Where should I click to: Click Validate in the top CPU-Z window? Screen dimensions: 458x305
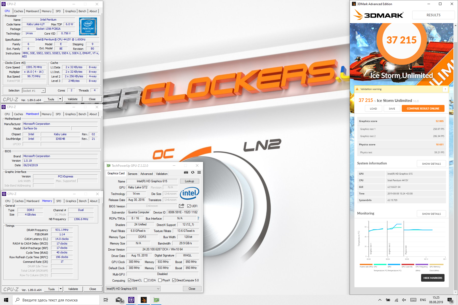pyautogui.click(x=73, y=99)
